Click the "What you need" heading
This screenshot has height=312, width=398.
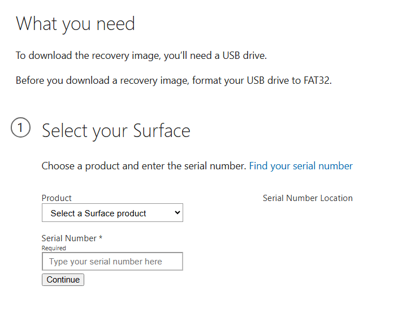pos(75,24)
